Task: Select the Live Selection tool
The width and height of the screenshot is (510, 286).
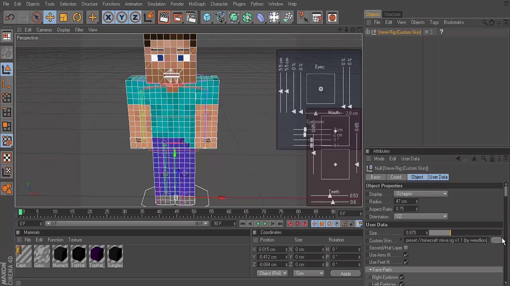Action: click(37, 17)
